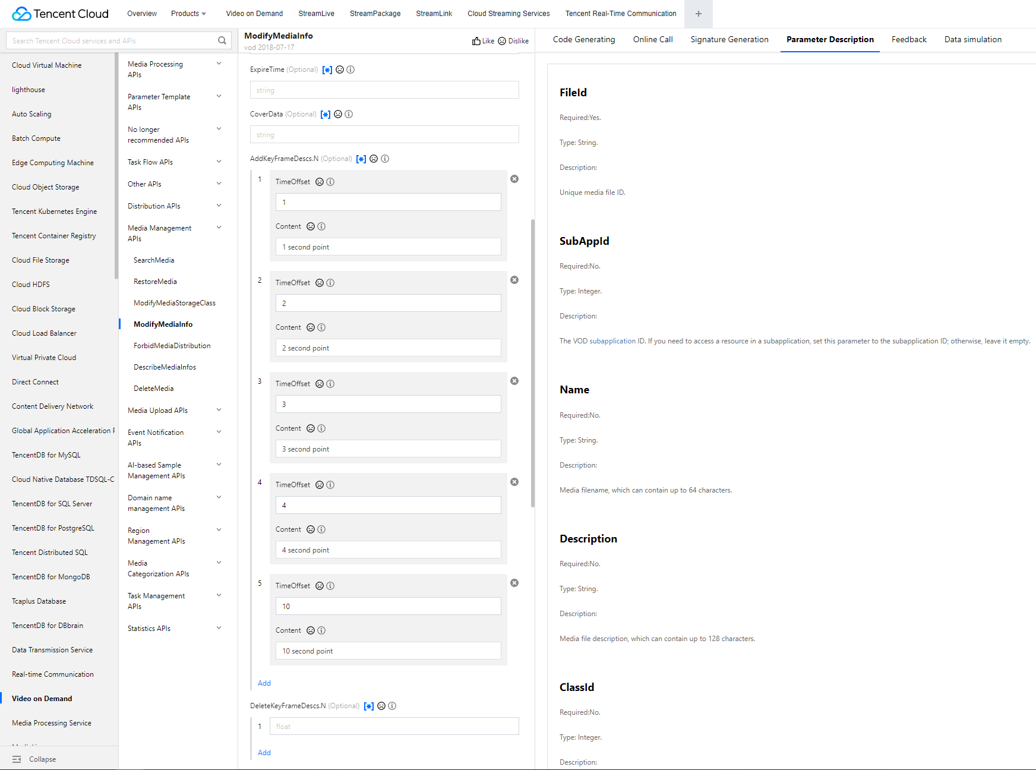This screenshot has height=770, width=1036.
Task: Click info icon for item 2 Content
Action: click(x=321, y=327)
